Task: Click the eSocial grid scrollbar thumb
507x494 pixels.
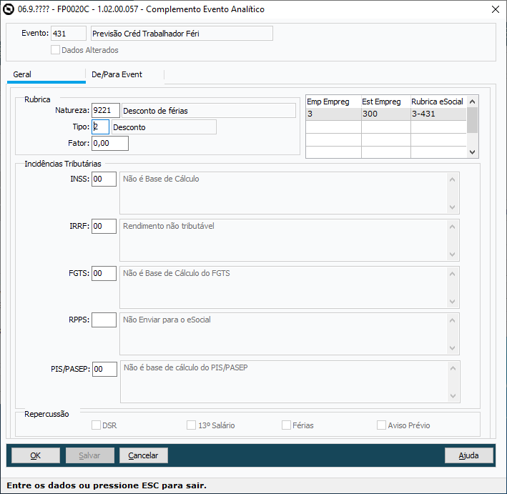Action: [472, 120]
